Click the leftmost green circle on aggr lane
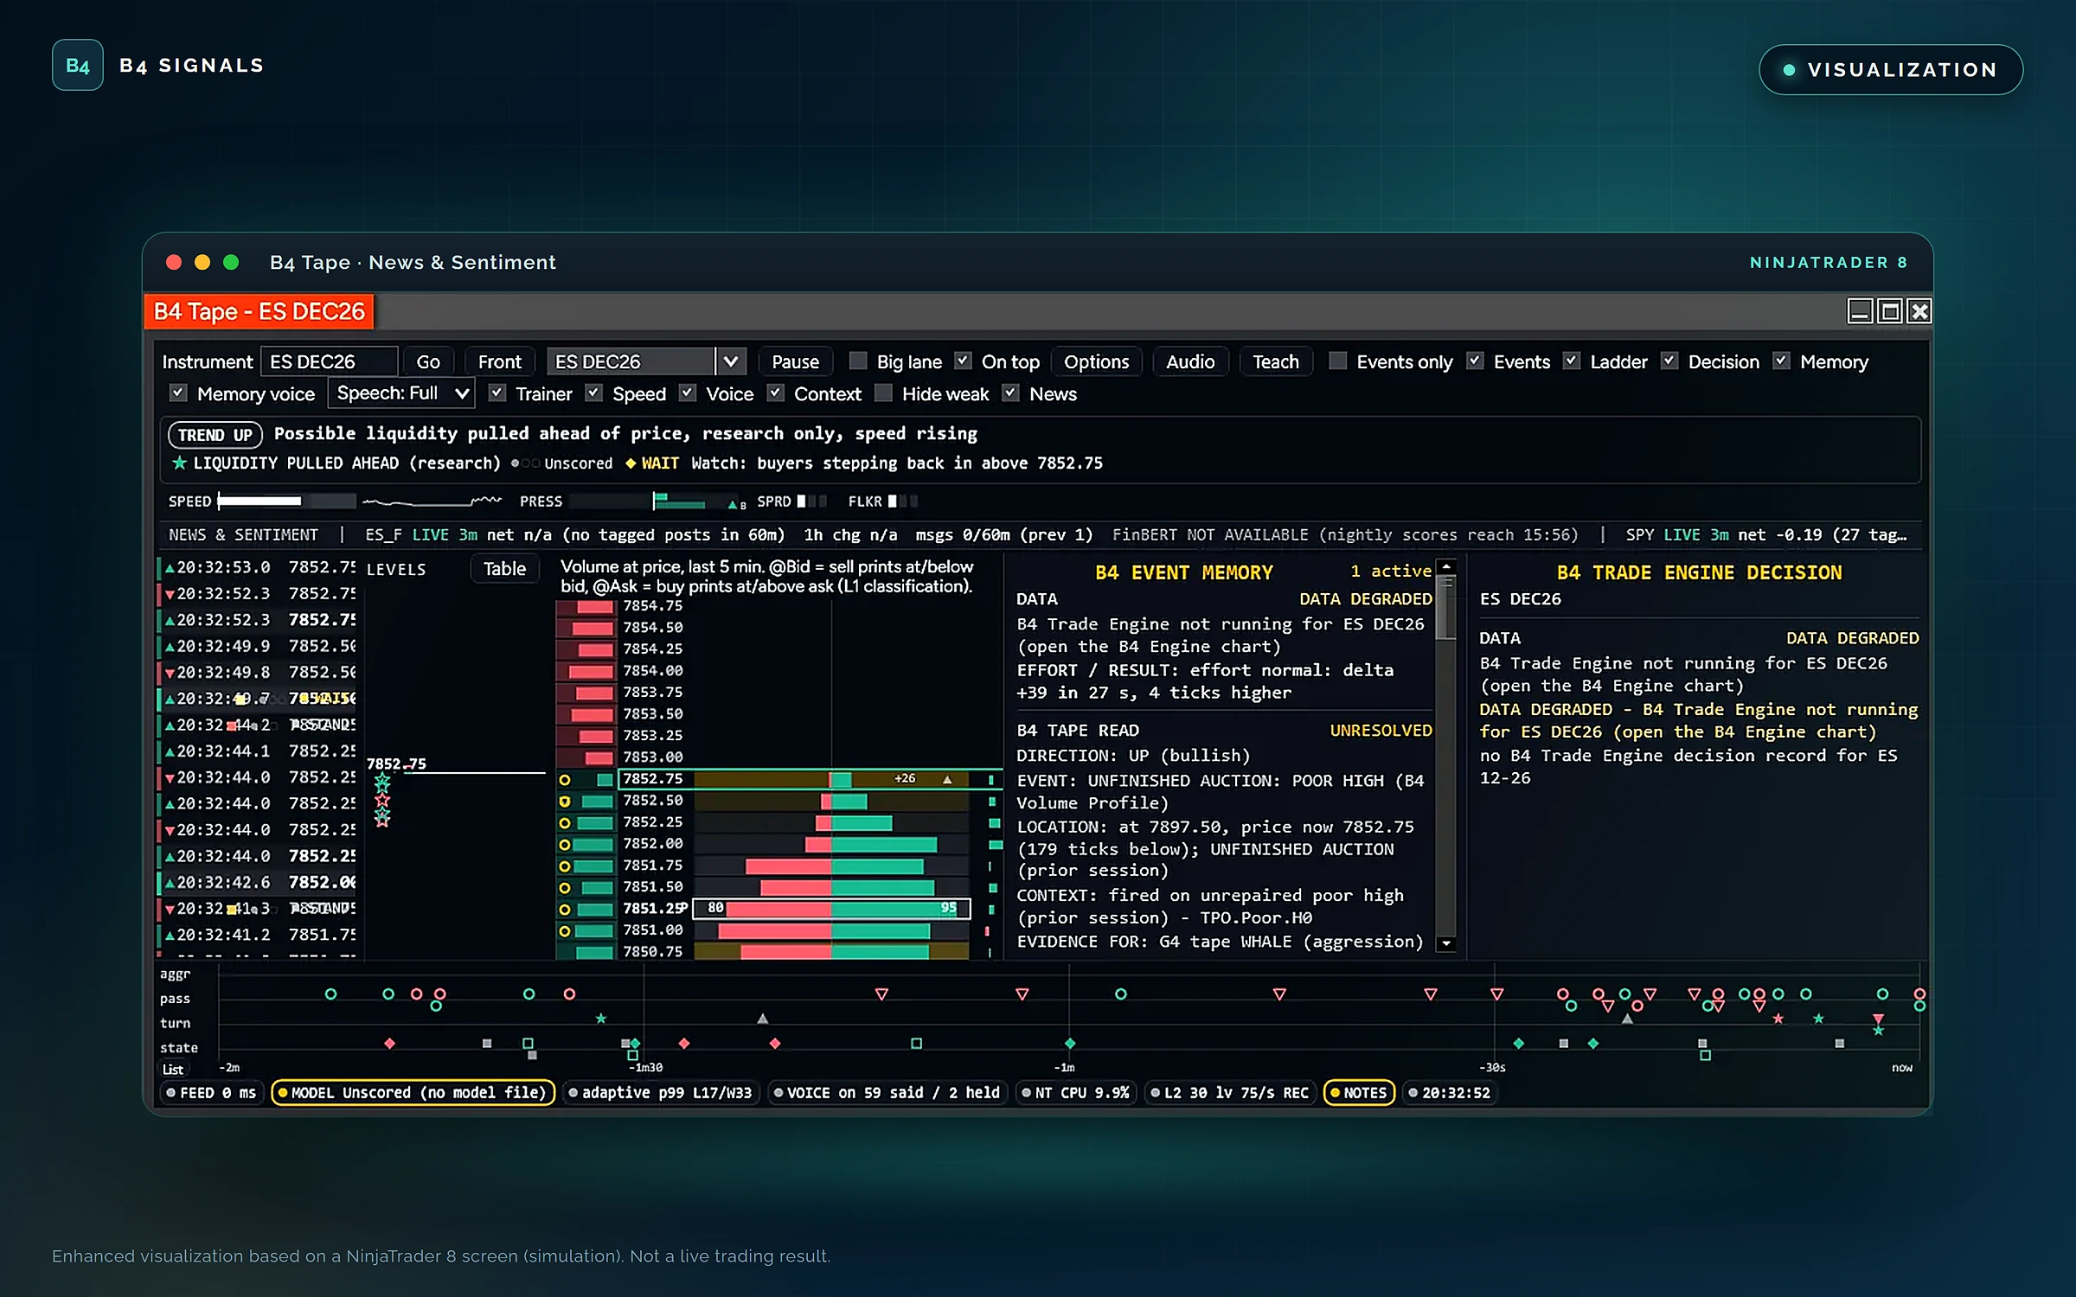 pyautogui.click(x=330, y=994)
